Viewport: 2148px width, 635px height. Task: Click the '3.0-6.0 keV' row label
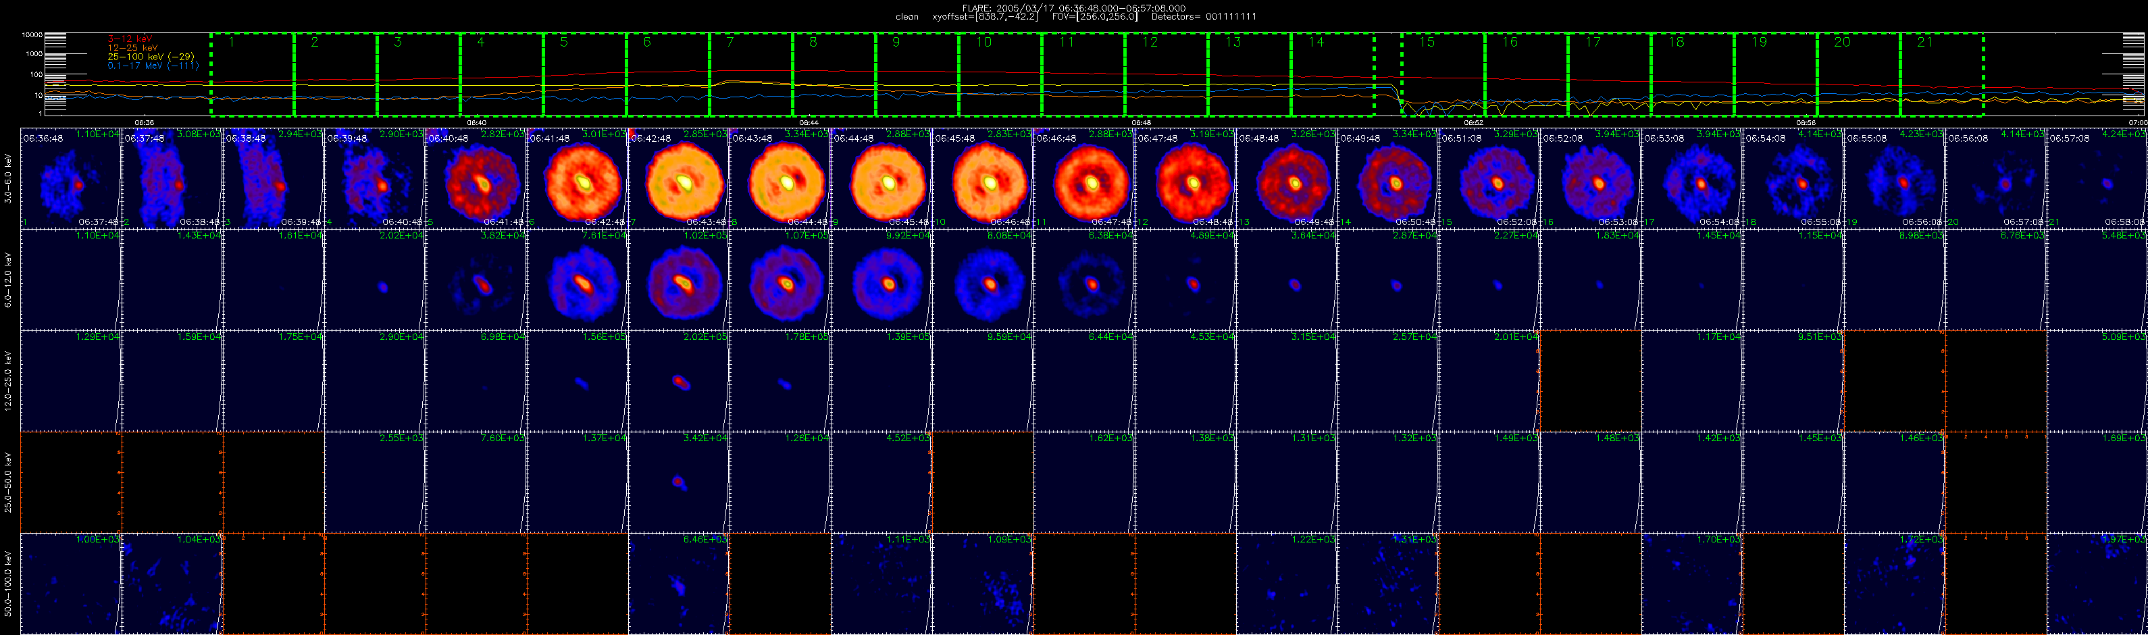[x=9, y=178]
